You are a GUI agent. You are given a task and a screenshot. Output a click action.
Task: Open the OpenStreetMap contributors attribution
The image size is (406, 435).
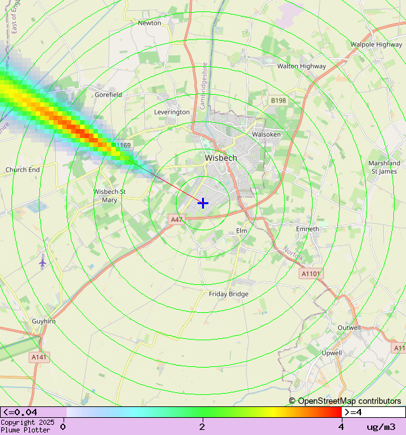tap(345, 401)
